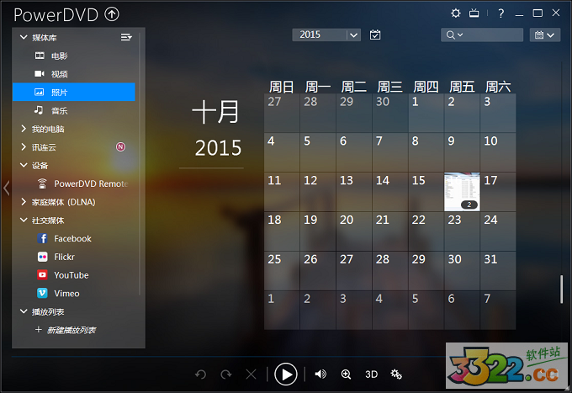Screen dimensions: 572x393
Task: Select October 23 calendar cell
Action: [x=462, y=231]
